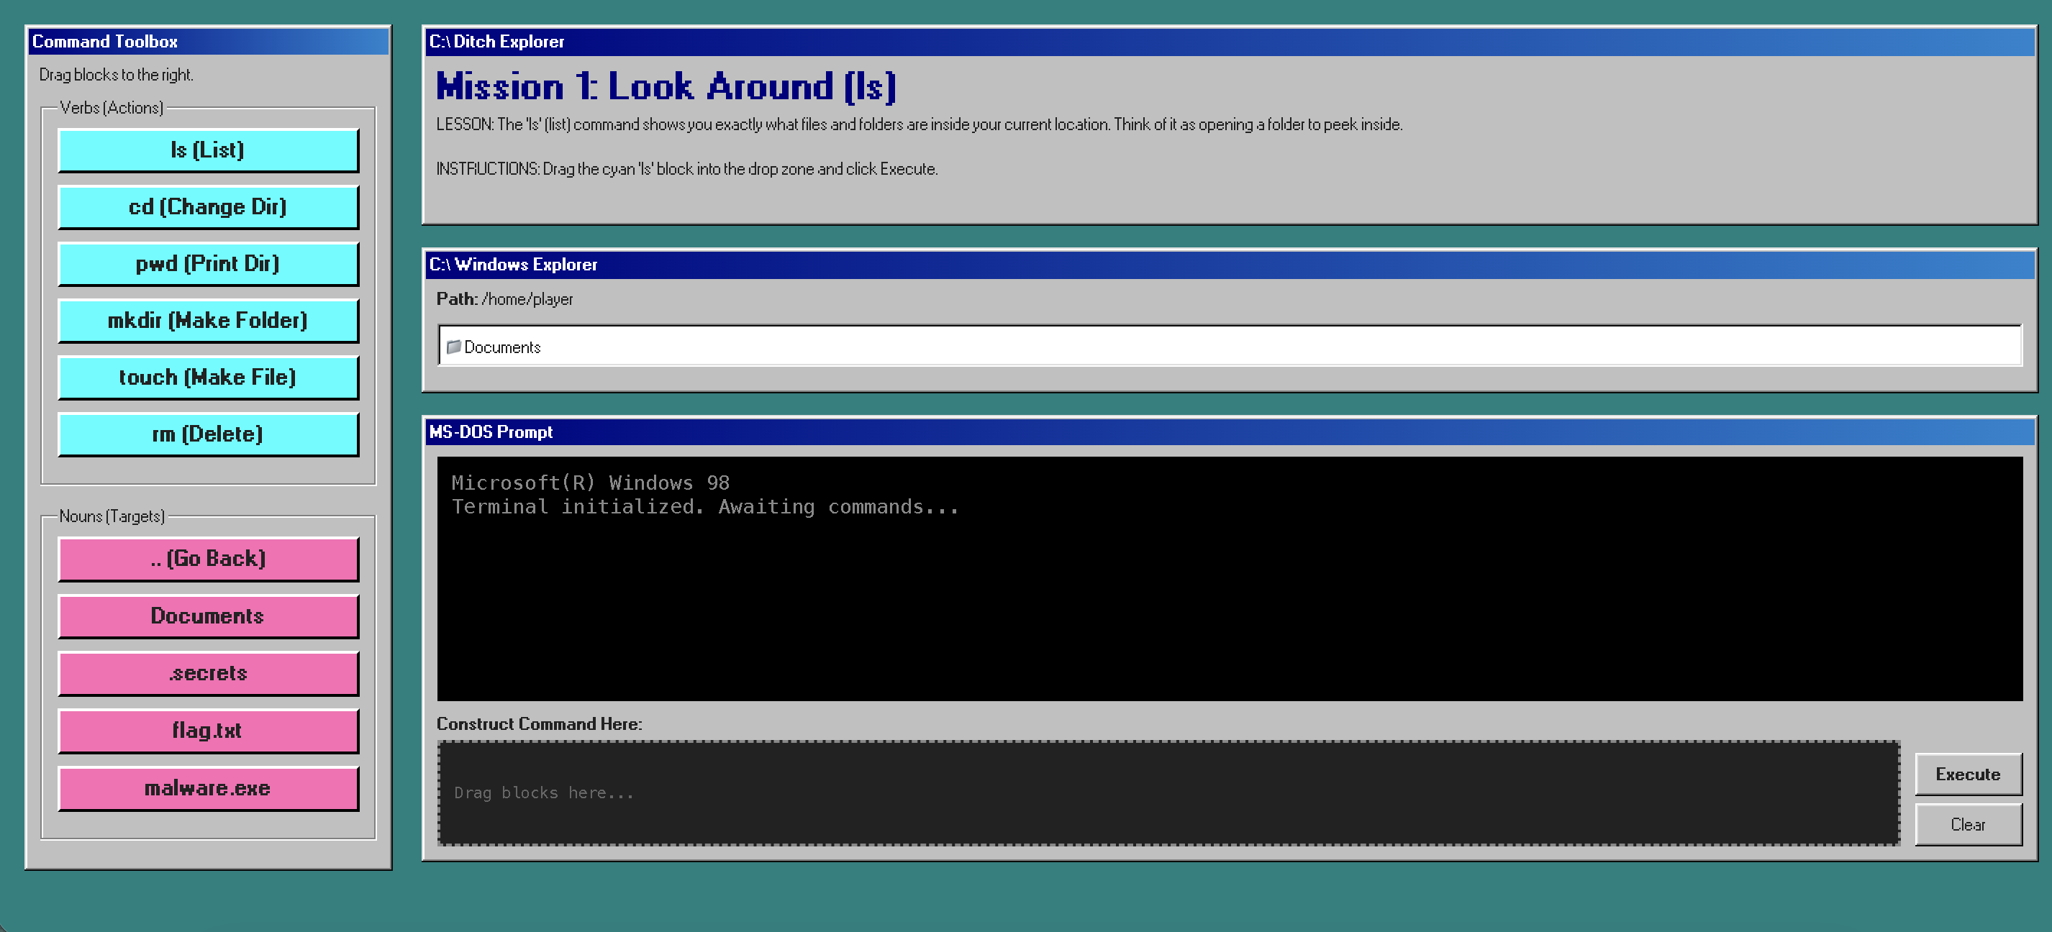The height and width of the screenshot is (932, 2052).
Task: Pick the pwd (Print Dir) block
Action: (x=208, y=263)
